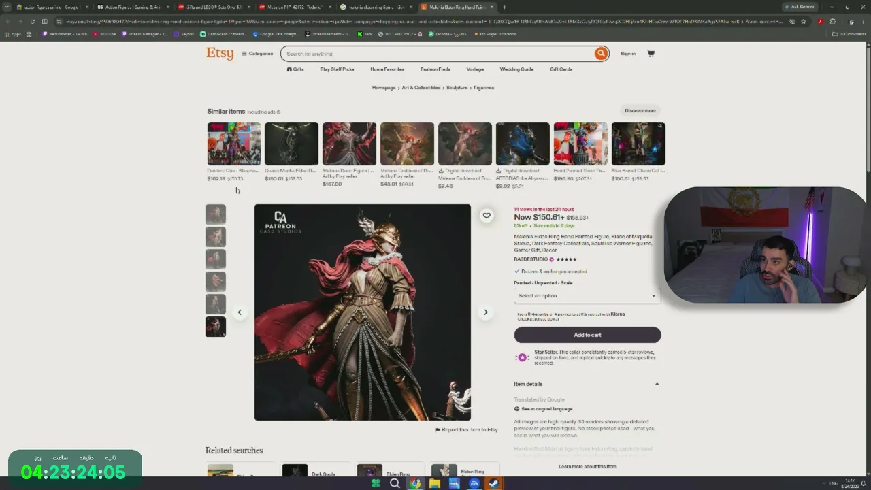Image resolution: width=871 pixels, height=490 pixels.
Task: Collapse the Item details section
Action: [x=657, y=384]
